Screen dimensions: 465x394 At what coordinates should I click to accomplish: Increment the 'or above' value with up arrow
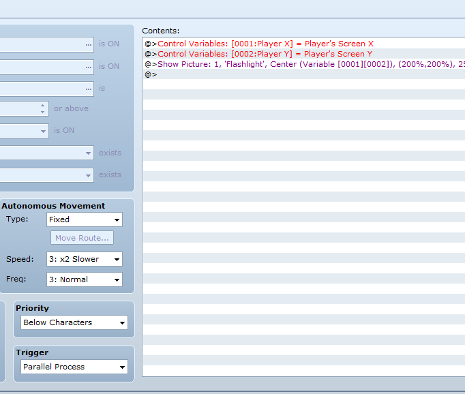click(x=43, y=106)
